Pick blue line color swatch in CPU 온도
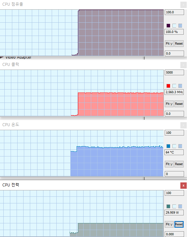 168,146
